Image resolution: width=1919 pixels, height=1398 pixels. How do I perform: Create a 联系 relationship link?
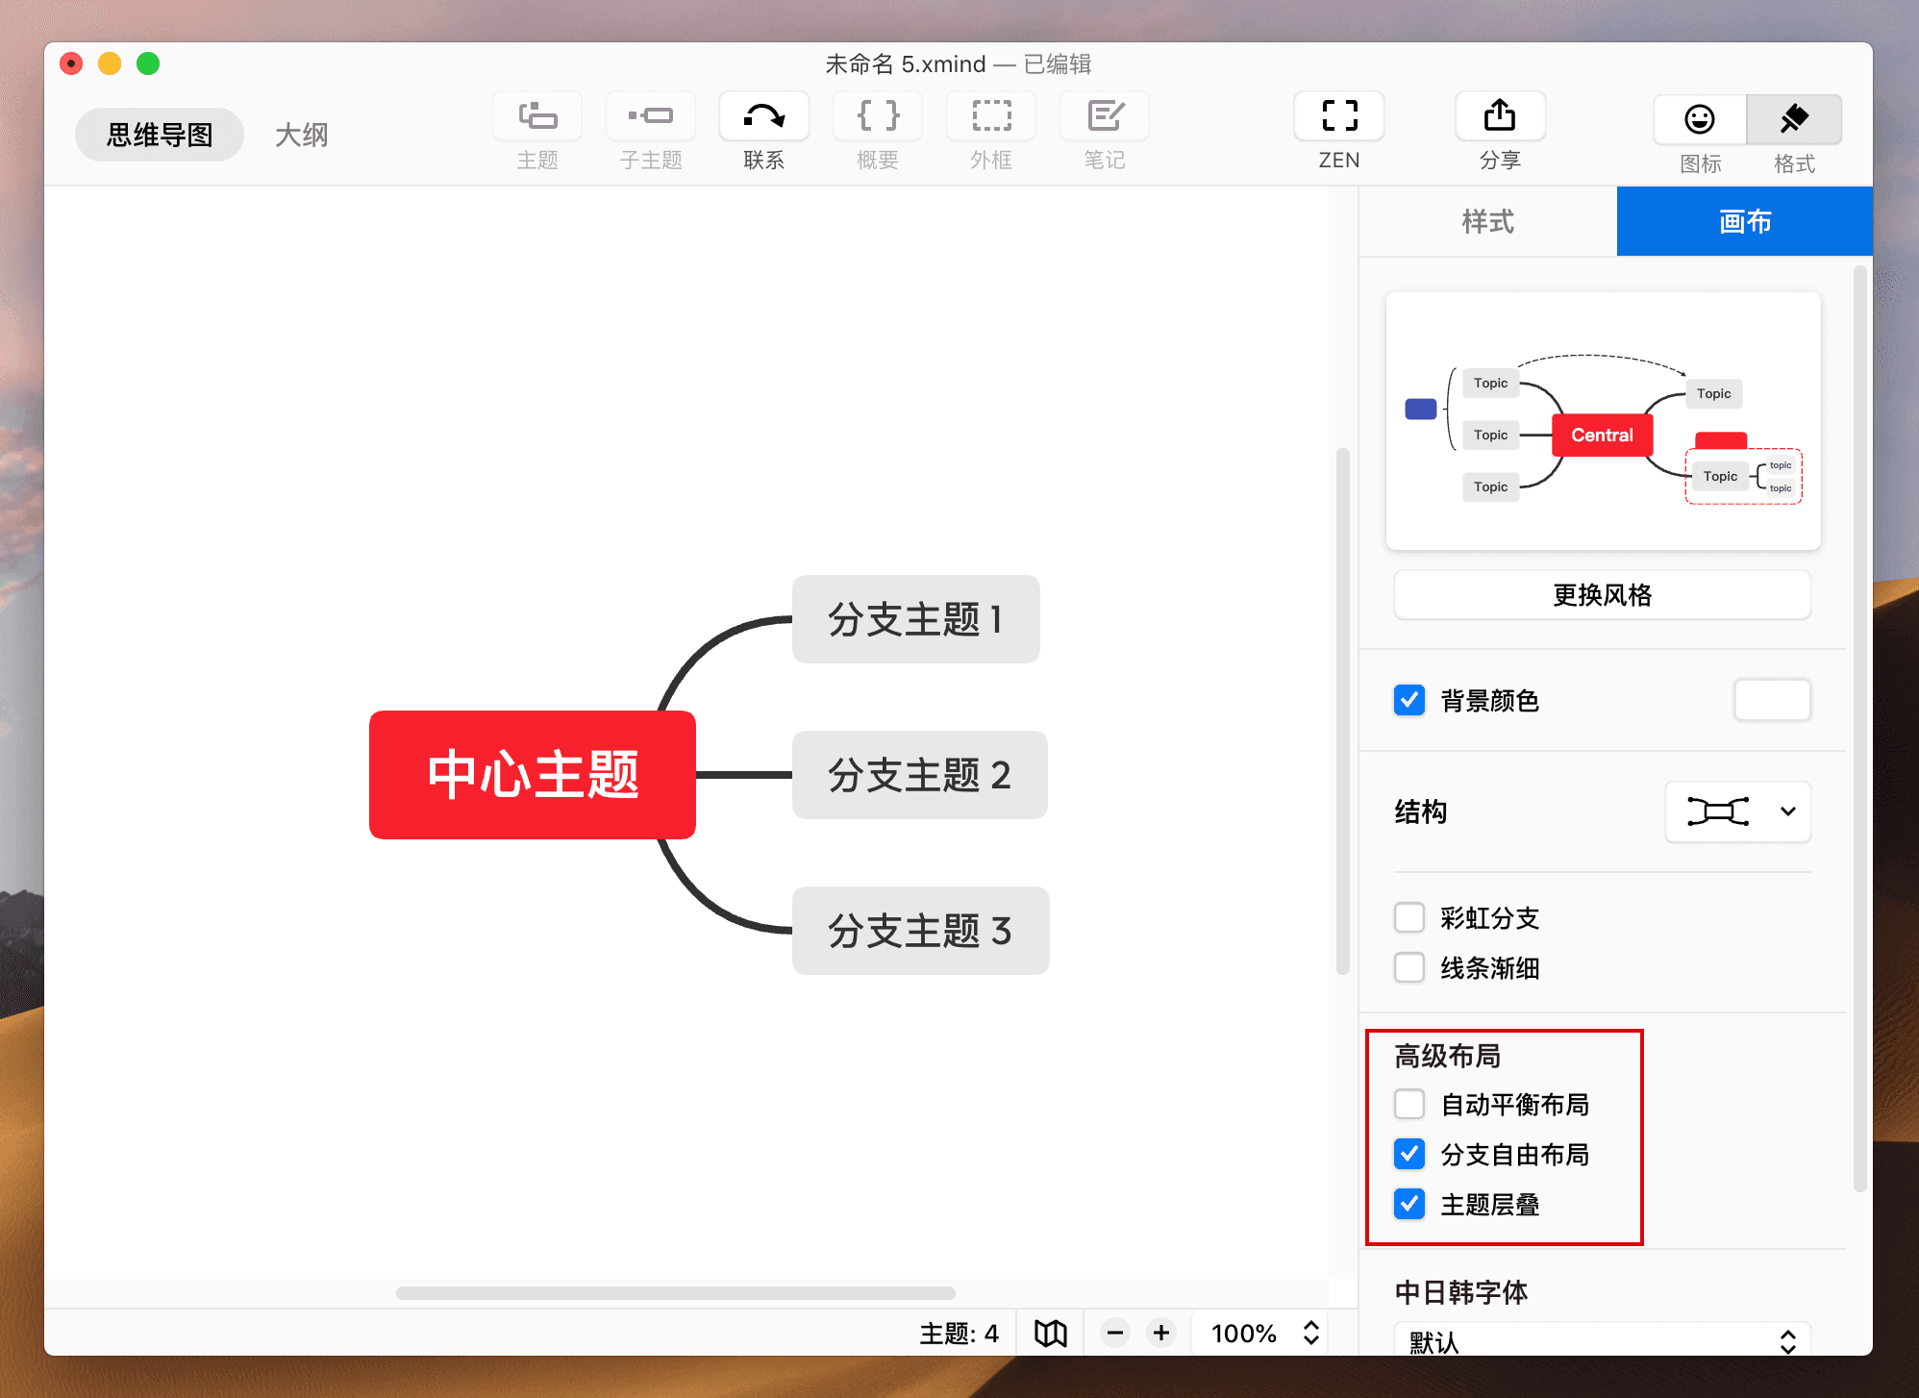[762, 130]
